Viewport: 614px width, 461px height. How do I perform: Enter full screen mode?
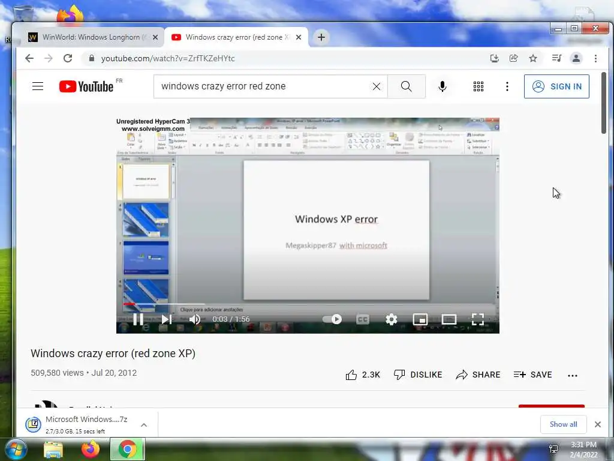click(477, 319)
